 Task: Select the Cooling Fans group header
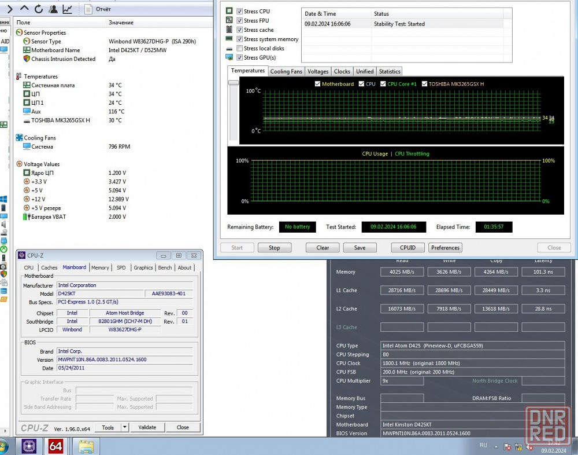coord(39,138)
